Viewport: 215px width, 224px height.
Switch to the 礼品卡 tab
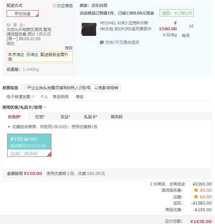[90, 117]
